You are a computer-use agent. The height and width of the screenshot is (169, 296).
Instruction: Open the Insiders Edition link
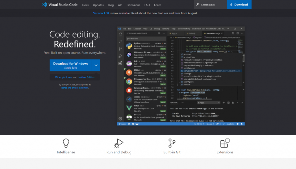pos(86,77)
